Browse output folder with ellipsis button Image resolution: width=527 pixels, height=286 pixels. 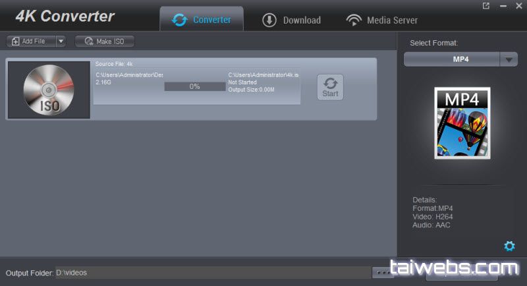382,272
